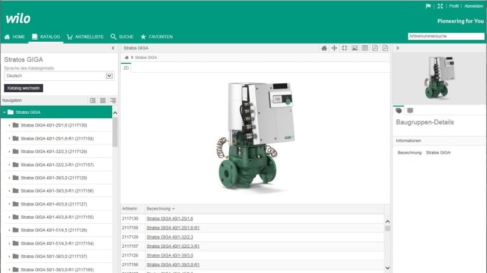Click the Wilo logo
The width and height of the screenshot is (487, 273).
pos(18,18)
